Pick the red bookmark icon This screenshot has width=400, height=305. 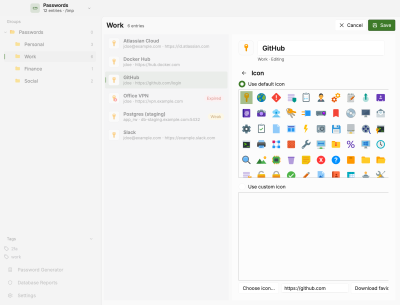click(336, 113)
